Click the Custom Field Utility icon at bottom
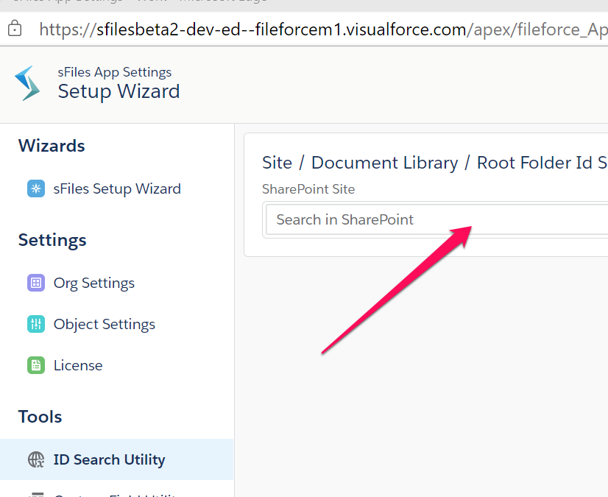 (x=35, y=493)
